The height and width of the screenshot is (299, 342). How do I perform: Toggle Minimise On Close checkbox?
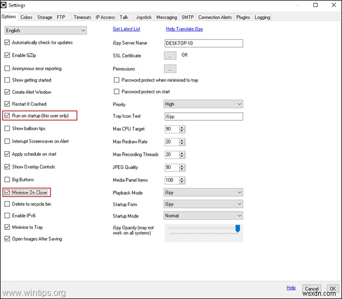[x=7, y=192]
